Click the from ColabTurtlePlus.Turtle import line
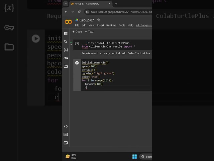 point(108,47)
